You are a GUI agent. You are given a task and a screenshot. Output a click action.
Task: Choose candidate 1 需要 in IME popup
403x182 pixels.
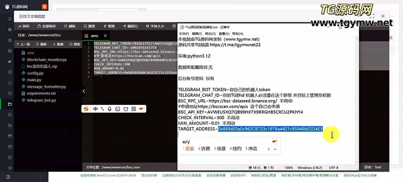188,149
